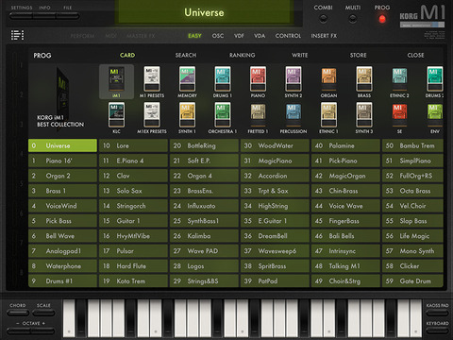This screenshot has height=340, width=453.
Task: Toggle the PROG mode button
Action: 382,19
